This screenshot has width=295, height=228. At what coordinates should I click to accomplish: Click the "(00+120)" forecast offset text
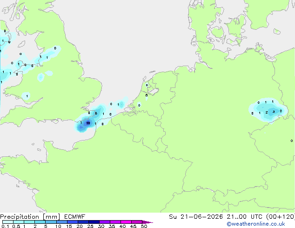(281, 217)
